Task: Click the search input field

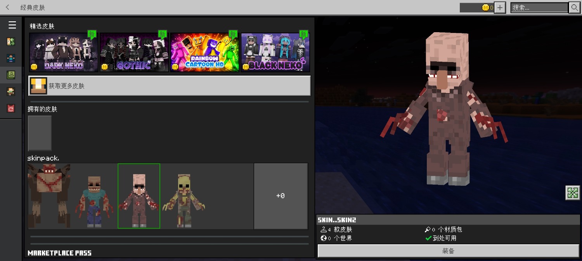Action: coord(539,7)
